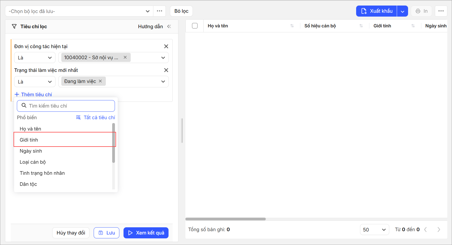Image resolution: width=452 pixels, height=245 pixels.
Task: Open the -Chọn bộ lọc đã lưu- dropdown
Action: pyautogui.click(x=79, y=11)
